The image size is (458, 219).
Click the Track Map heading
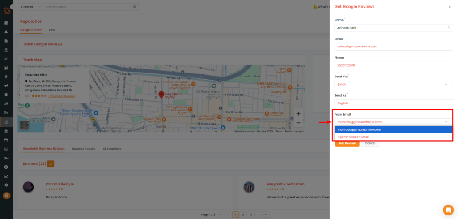pyautogui.click(x=32, y=60)
